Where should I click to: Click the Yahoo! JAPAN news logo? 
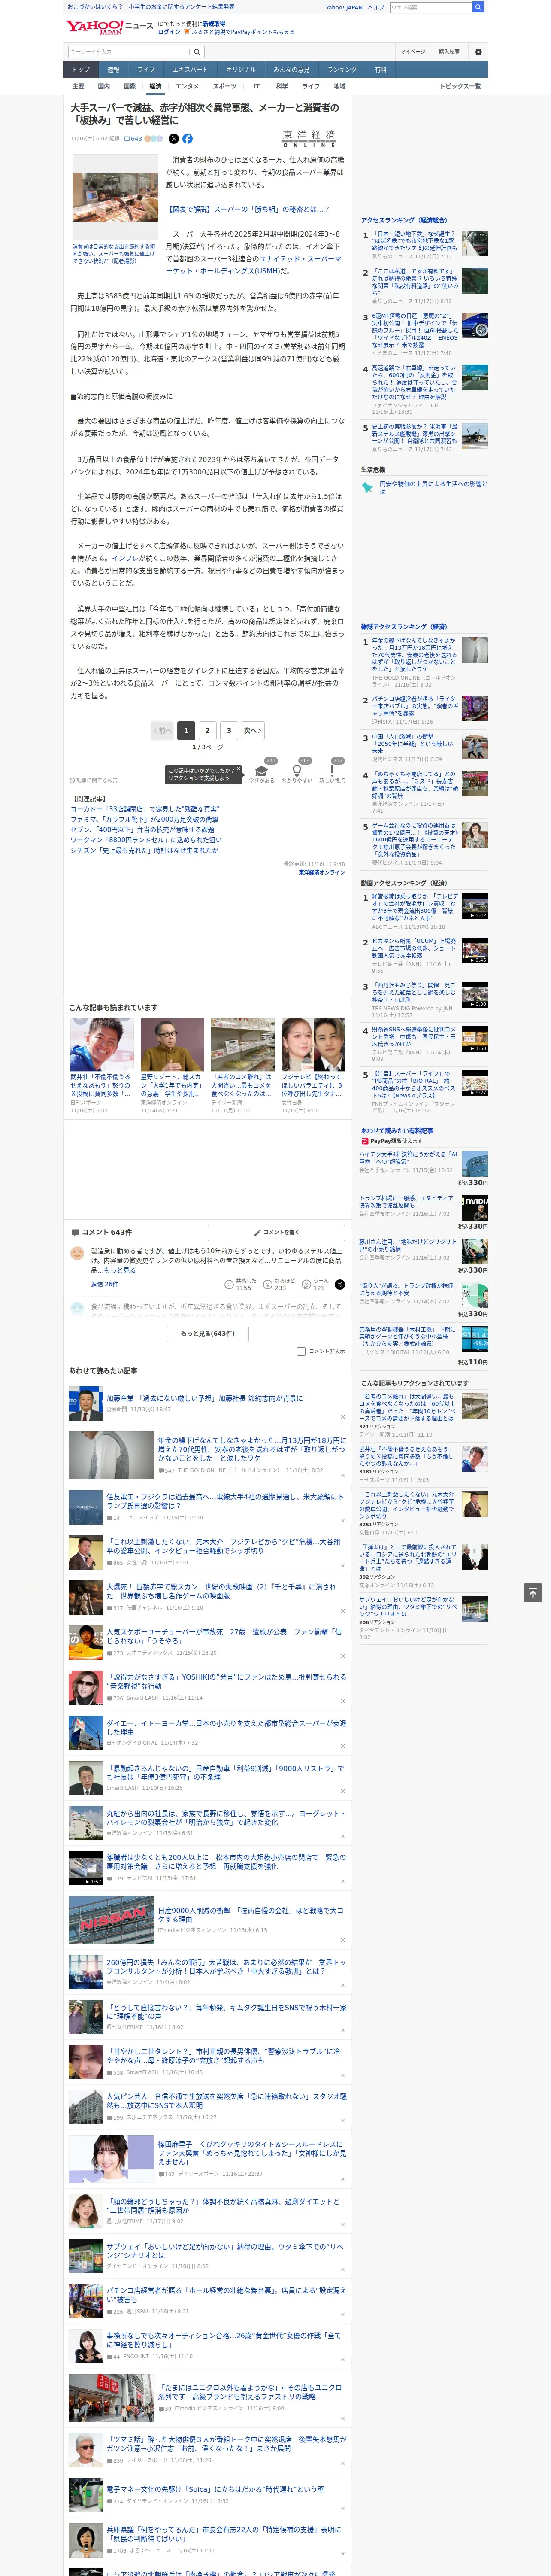tap(109, 27)
